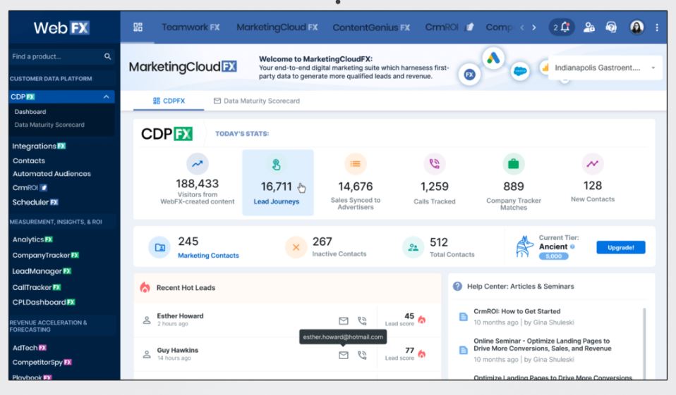Screen dimensions: 676x395
Task: Open LeadManagerFX in the sidebar
Action: [42, 271]
